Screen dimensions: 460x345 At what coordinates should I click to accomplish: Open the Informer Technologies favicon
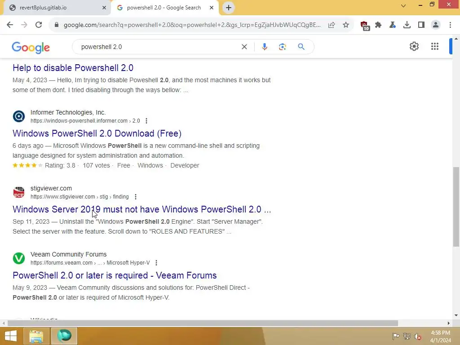[x=19, y=116]
